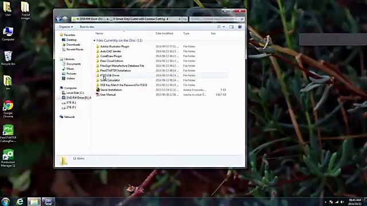Select Libraries in navigation pane
Screen dimensions: 367x206
tap(67, 59)
